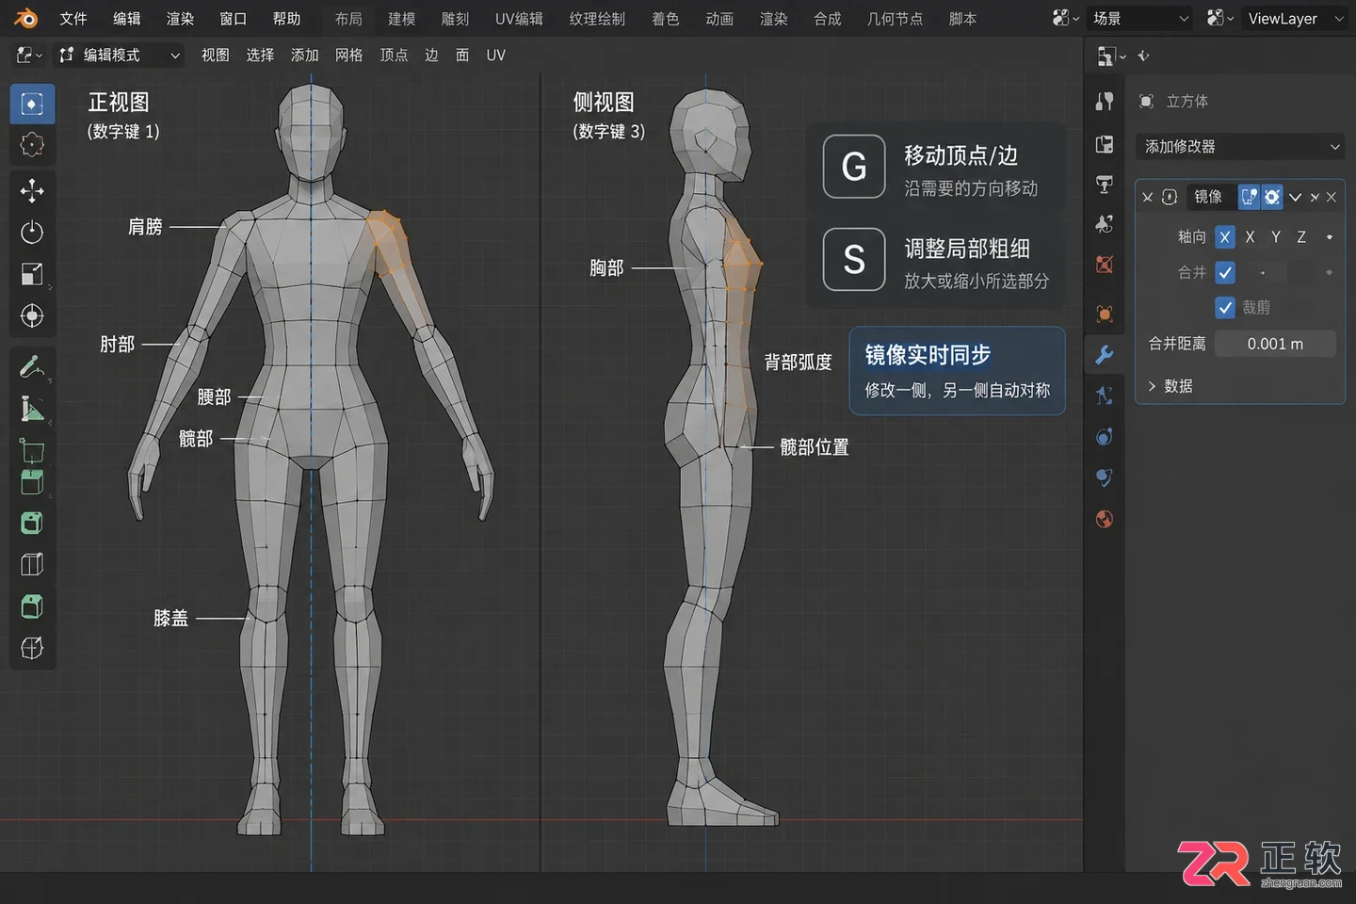Open viewport editor type dropdown

29,56
